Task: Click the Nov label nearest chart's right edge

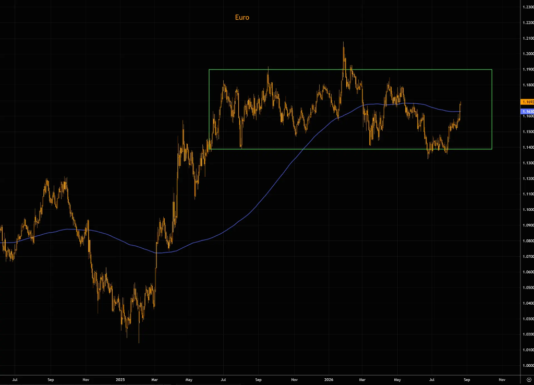Action: (x=502, y=380)
